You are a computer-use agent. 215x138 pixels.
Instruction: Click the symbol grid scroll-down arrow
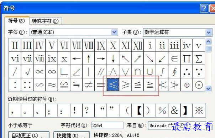click(x=208, y=88)
